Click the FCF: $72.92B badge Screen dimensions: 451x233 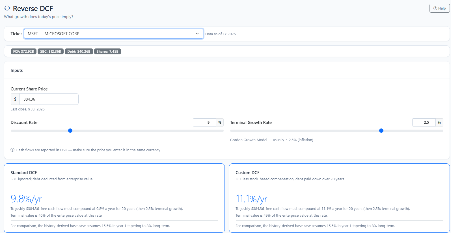(x=23, y=52)
